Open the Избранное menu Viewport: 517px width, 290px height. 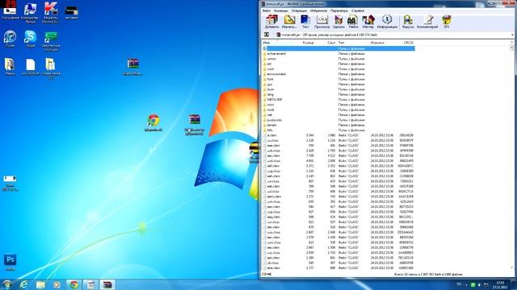318,10
